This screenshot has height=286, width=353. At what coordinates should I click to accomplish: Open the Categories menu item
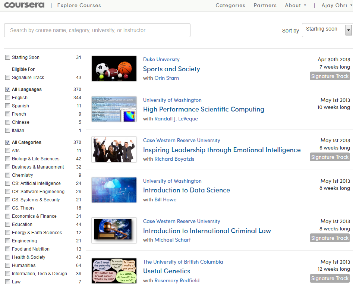pyautogui.click(x=230, y=5)
